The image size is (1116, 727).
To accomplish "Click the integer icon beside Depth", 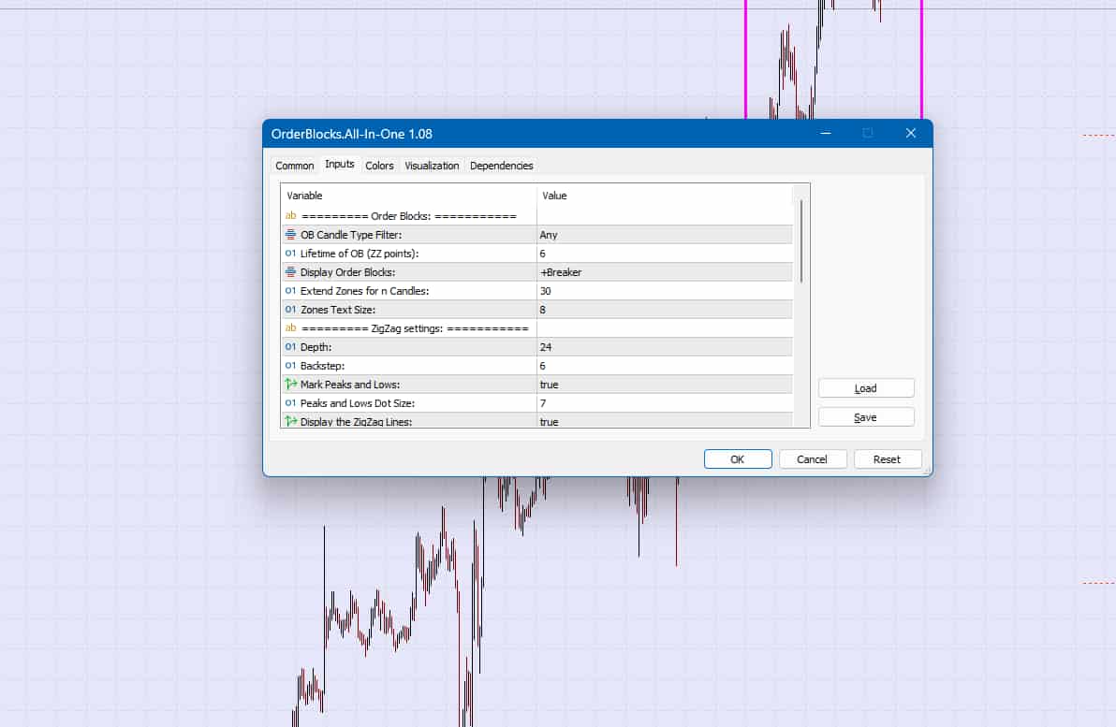I will pyautogui.click(x=290, y=347).
